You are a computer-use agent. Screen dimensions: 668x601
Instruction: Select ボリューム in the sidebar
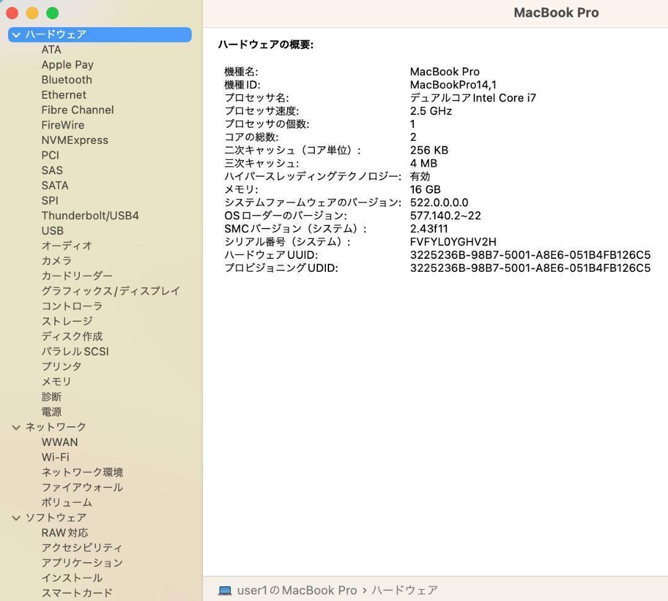click(x=66, y=503)
